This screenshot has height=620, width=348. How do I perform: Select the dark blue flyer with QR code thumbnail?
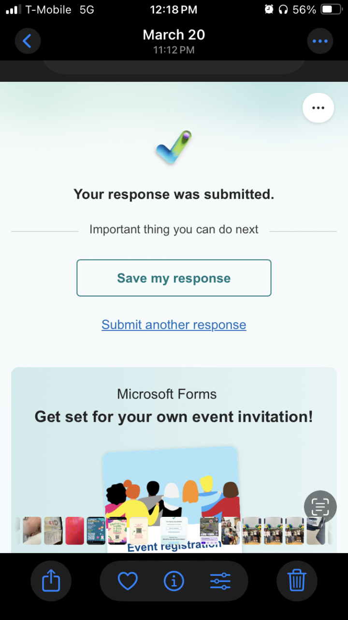click(96, 531)
